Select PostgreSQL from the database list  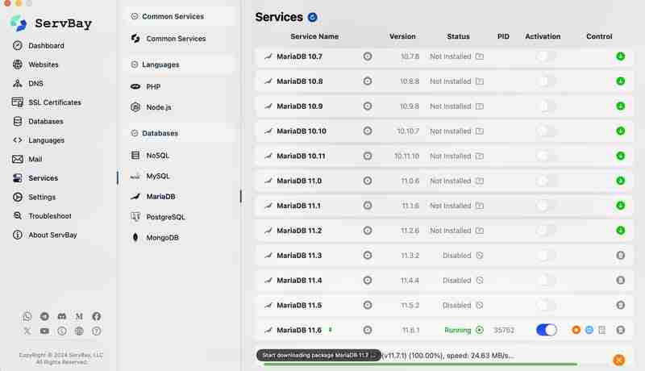pos(165,217)
